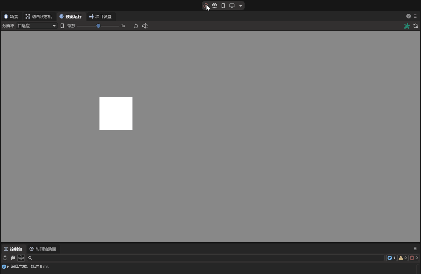
Task: Toggle the device orientation phone icon
Action: (x=62, y=26)
